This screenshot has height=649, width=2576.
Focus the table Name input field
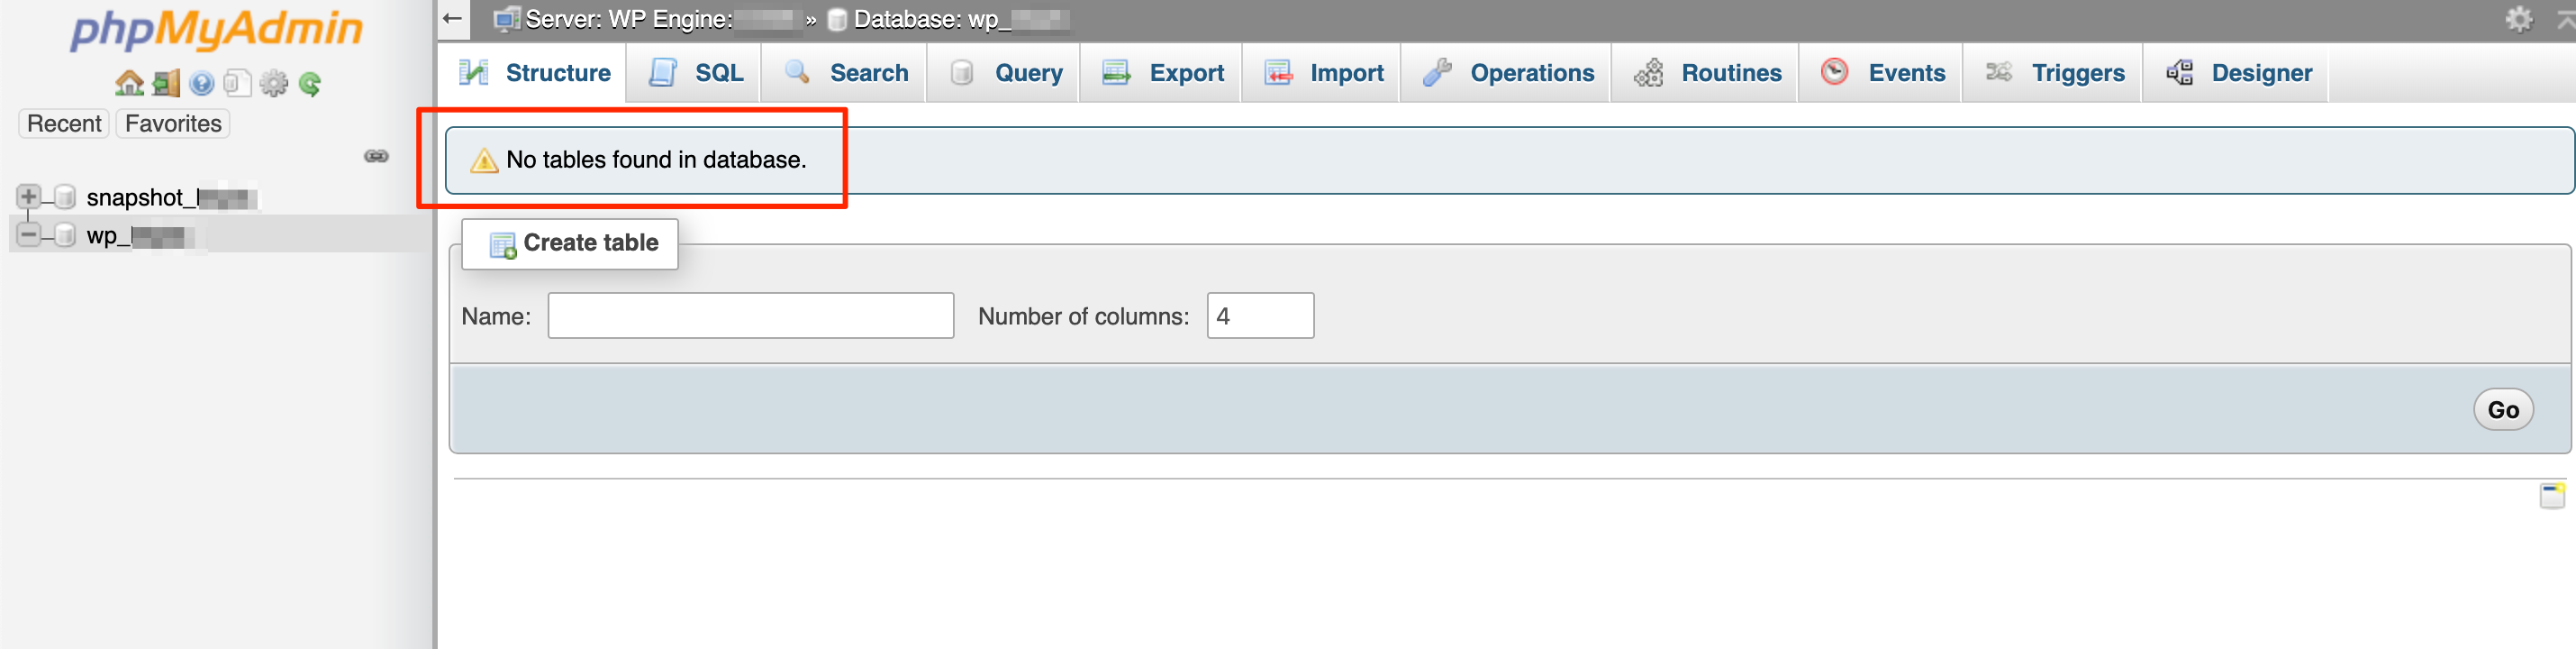pos(750,316)
